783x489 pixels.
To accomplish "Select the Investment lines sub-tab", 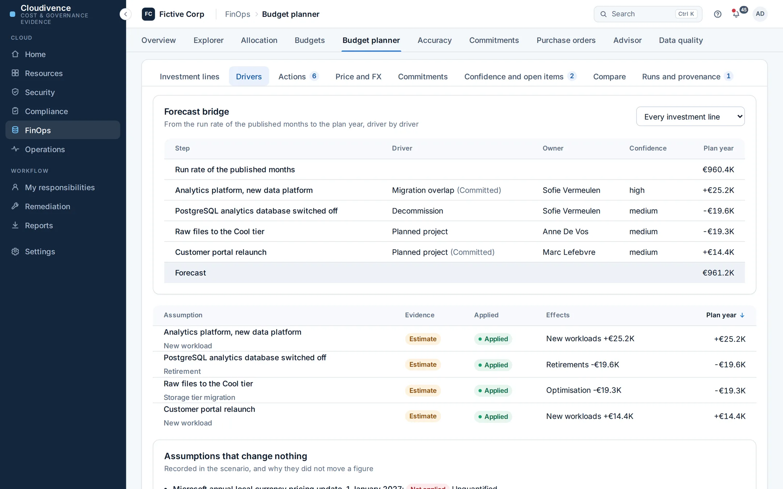I will [x=190, y=76].
